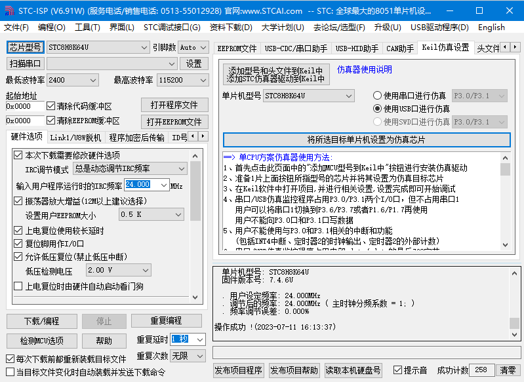This screenshot has height=382, width=524.
Task: Click 清零 button next to success count
Action: click(x=508, y=370)
